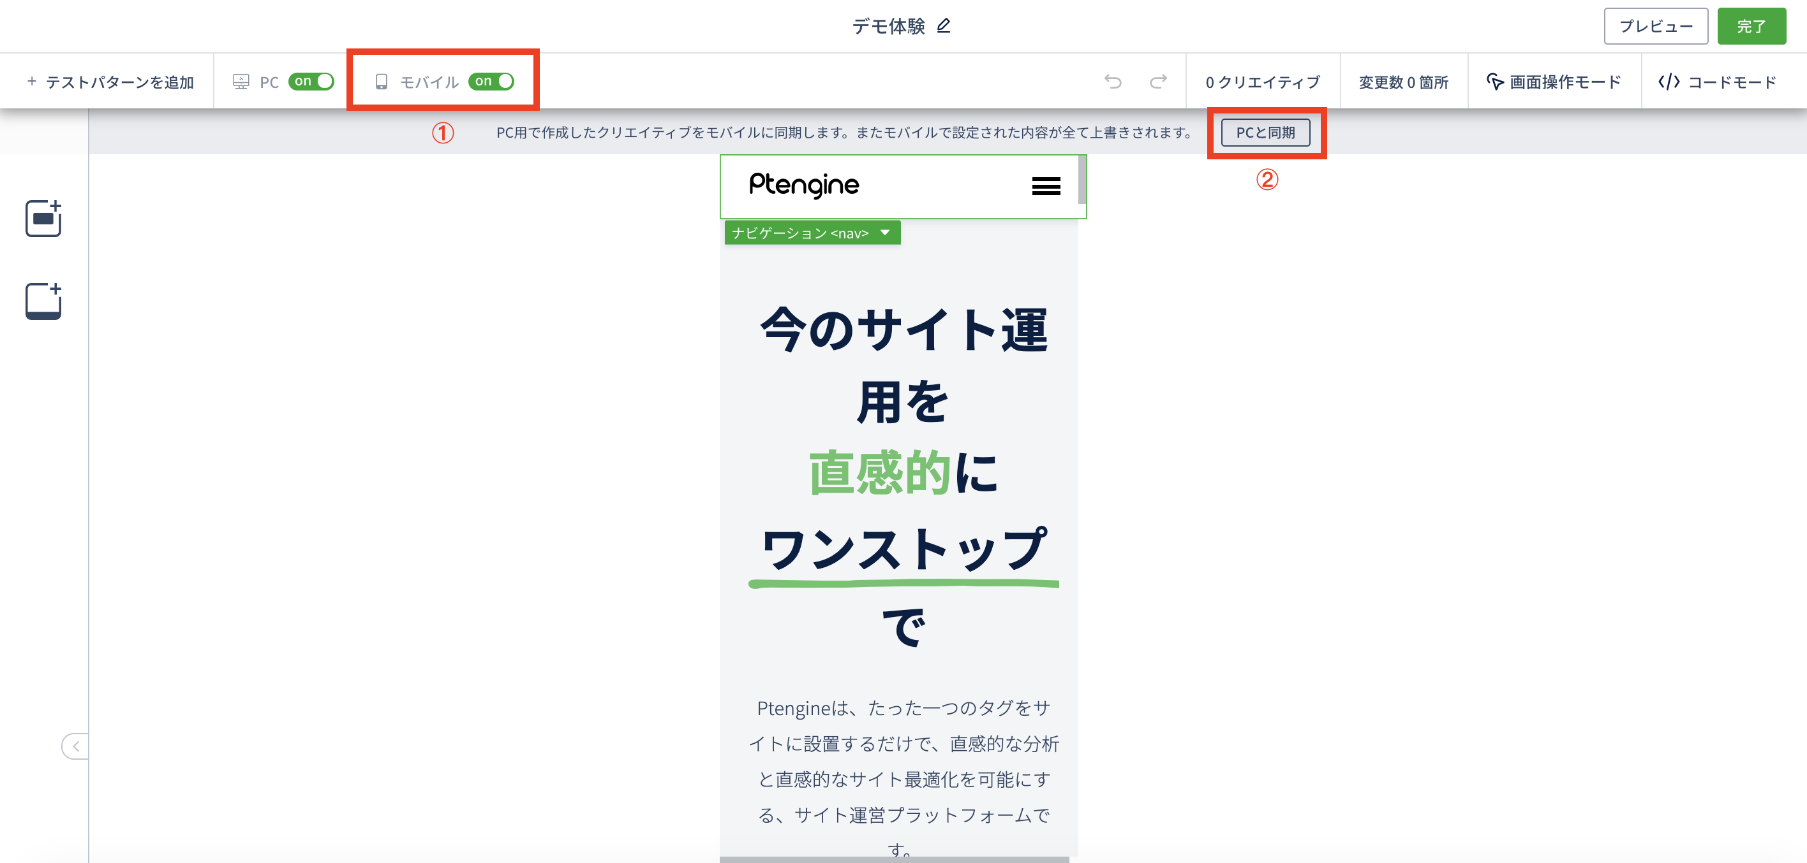Open the hamburger menu in Ptengine preview

click(x=1046, y=185)
